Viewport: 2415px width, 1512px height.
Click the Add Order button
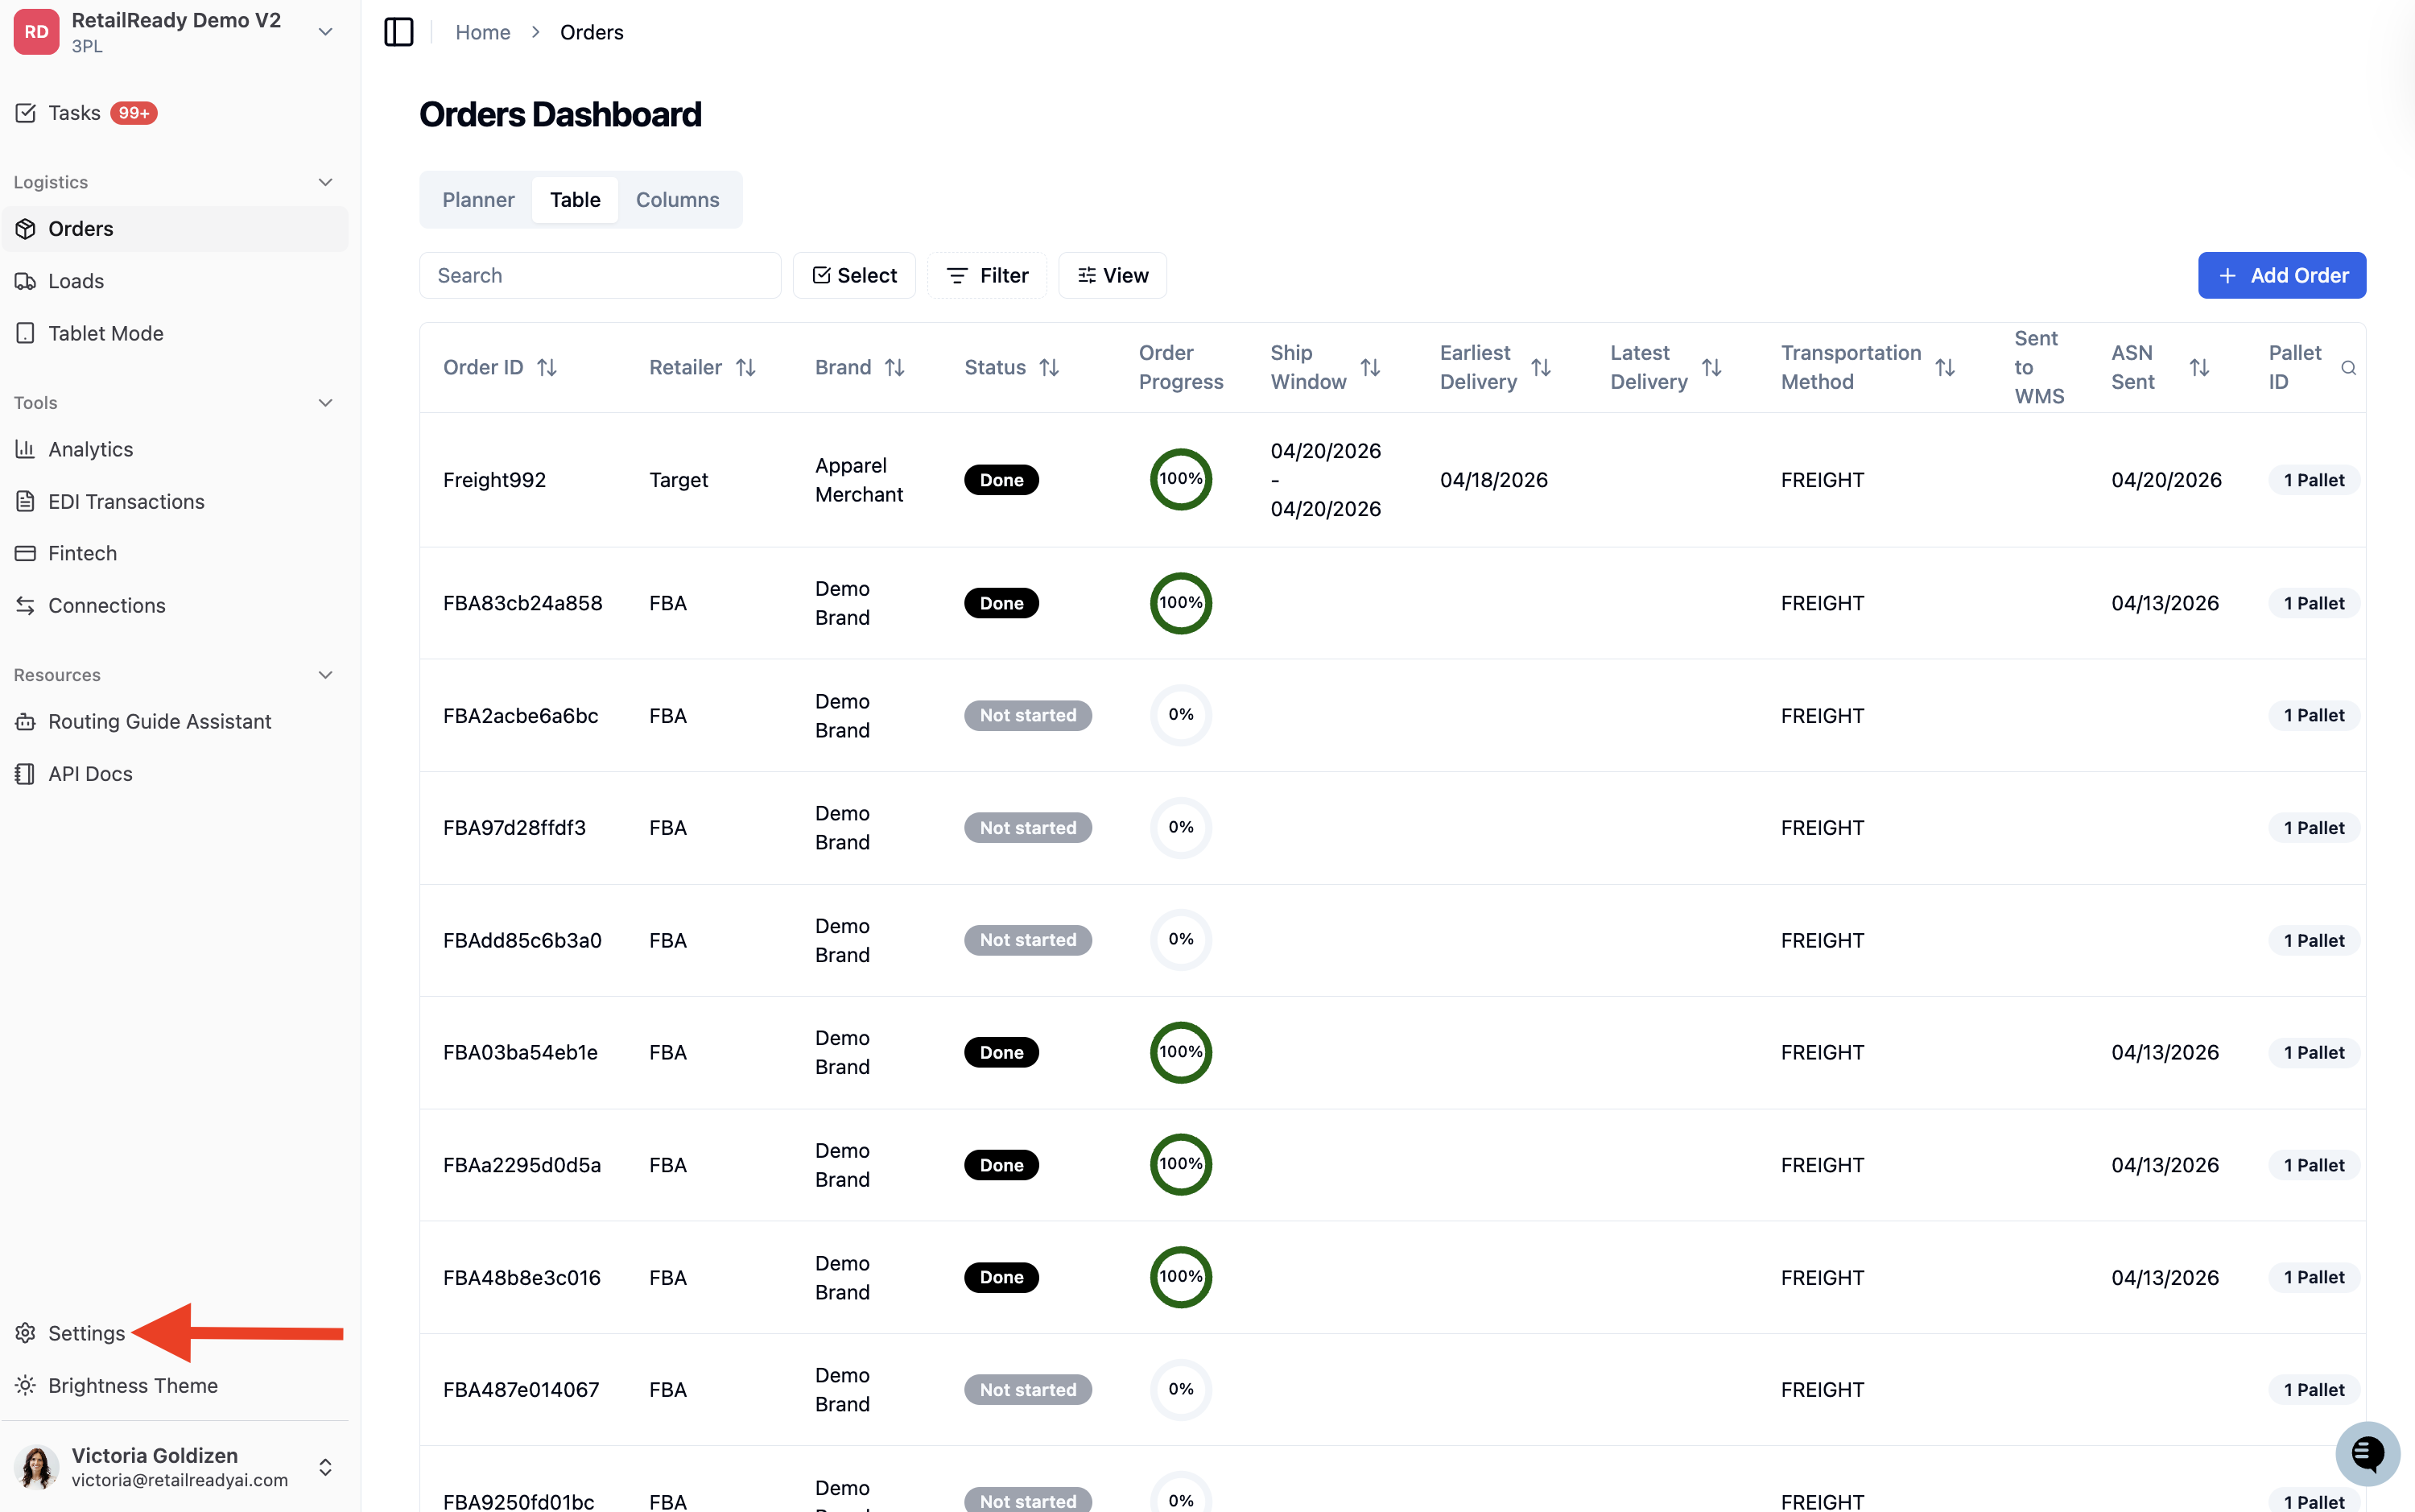[2281, 275]
